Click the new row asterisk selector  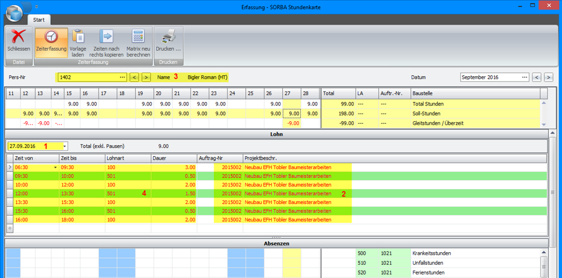tap(10, 228)
